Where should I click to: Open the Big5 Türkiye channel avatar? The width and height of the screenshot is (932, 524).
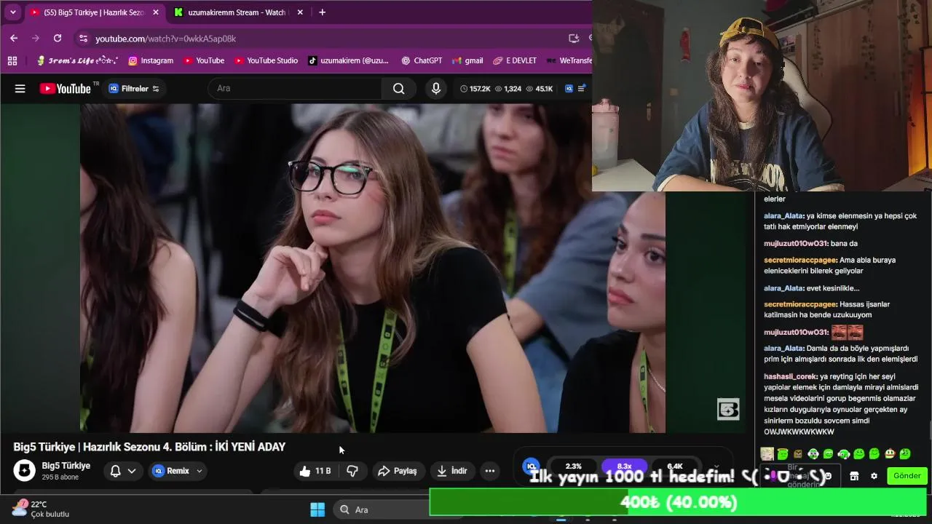click(24, 471)
